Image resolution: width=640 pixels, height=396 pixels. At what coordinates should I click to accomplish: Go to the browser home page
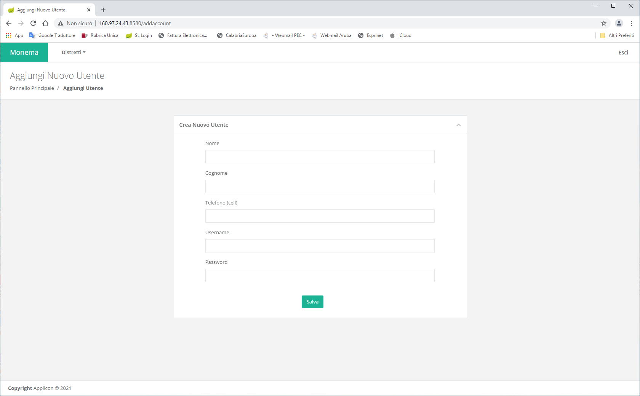[45, 23]
